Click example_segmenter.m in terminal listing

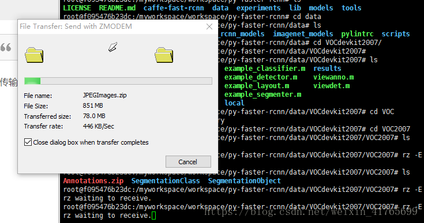(262, 95)
